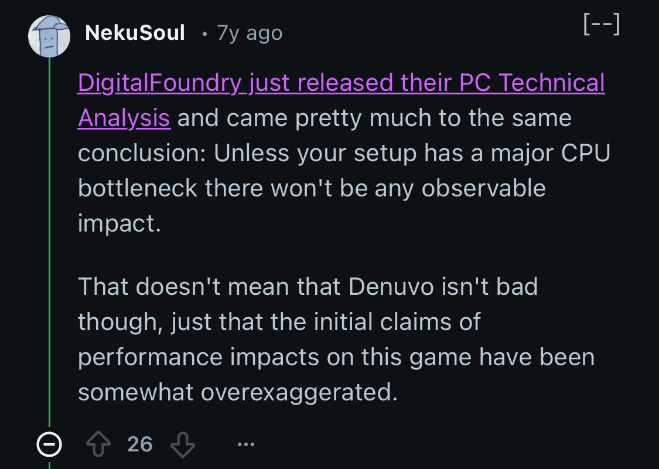
Task: Click the green thread line beside the comment
Action: [x=49, y=235]
